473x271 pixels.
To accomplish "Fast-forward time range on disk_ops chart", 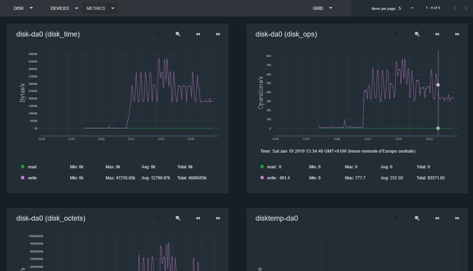I will click(457, 34).
